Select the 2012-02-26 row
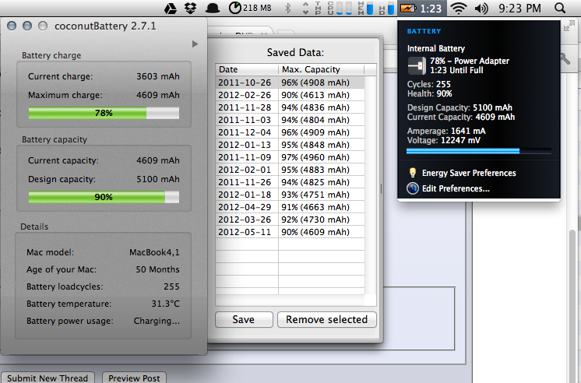Image resolution: width=581 pixels, height=383 pixels. tap(290, 95)
